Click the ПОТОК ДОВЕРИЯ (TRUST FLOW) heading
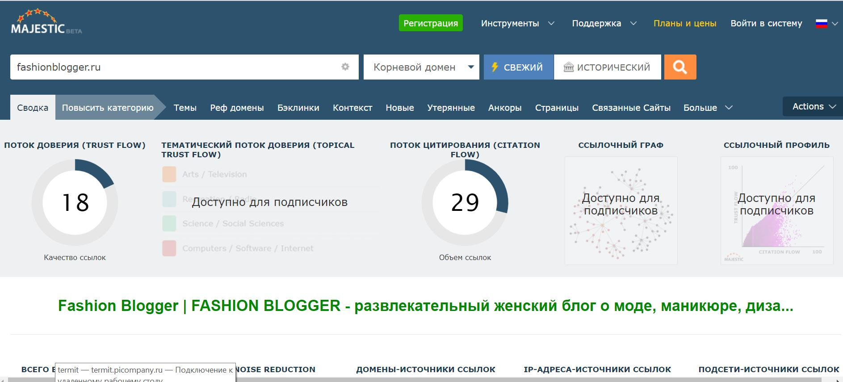 (75, 145)
